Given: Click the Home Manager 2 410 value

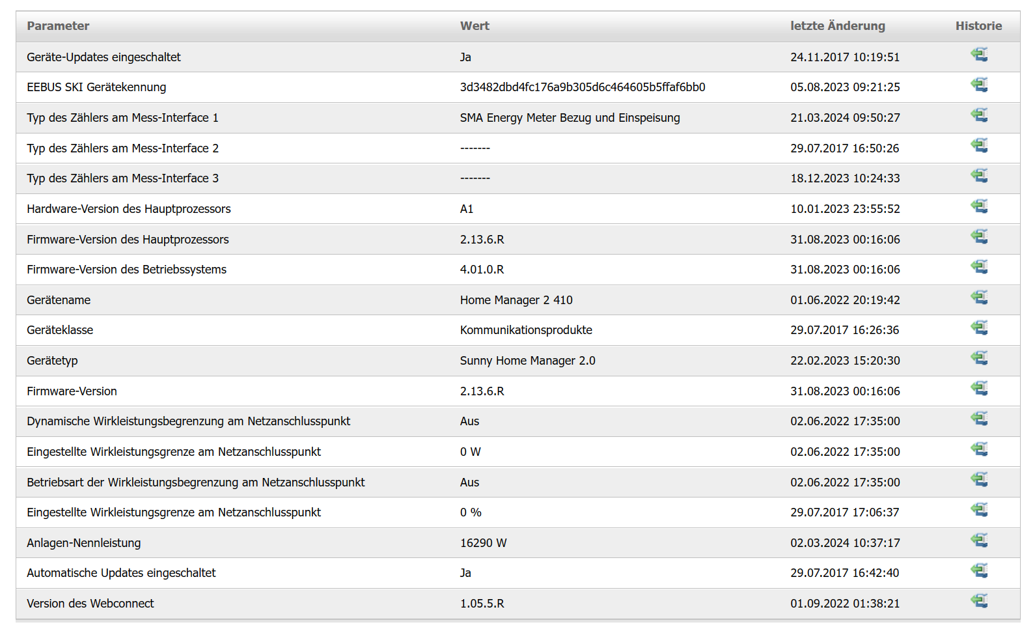Looking at the screenshot, I should 516,300.
